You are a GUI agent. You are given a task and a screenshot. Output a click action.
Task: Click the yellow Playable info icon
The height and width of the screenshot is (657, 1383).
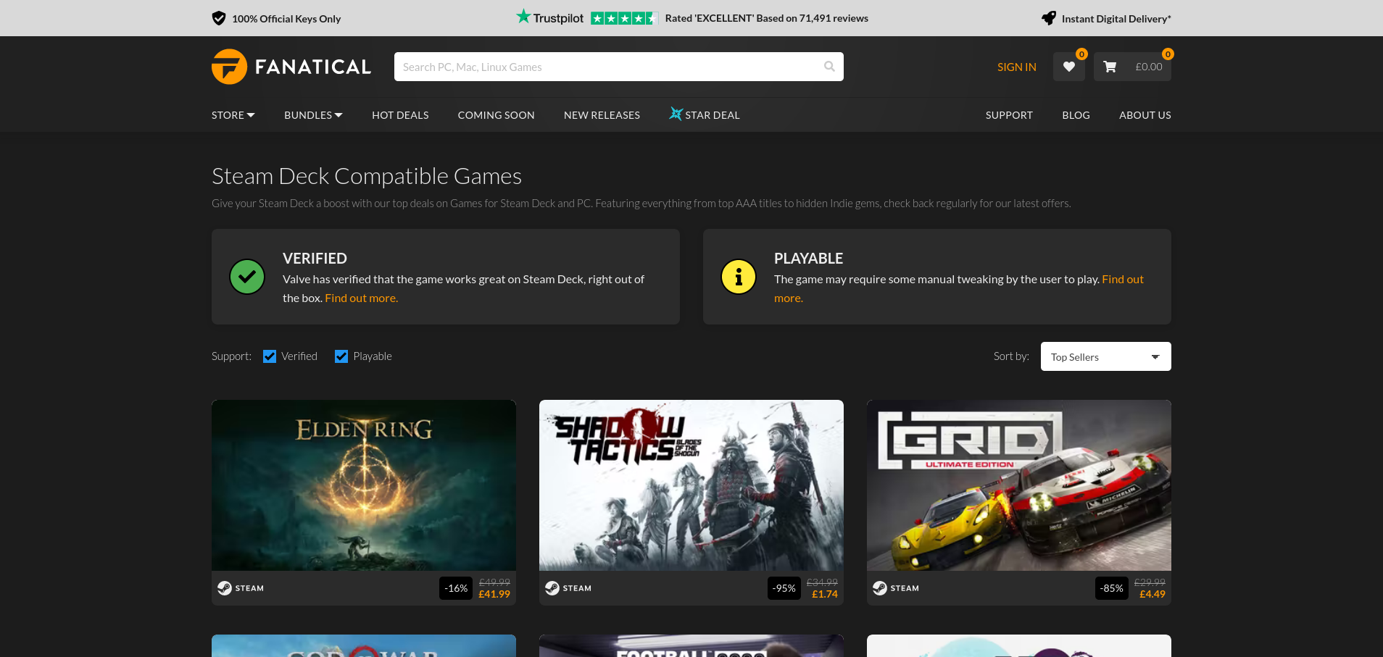[x=739, y=277]
